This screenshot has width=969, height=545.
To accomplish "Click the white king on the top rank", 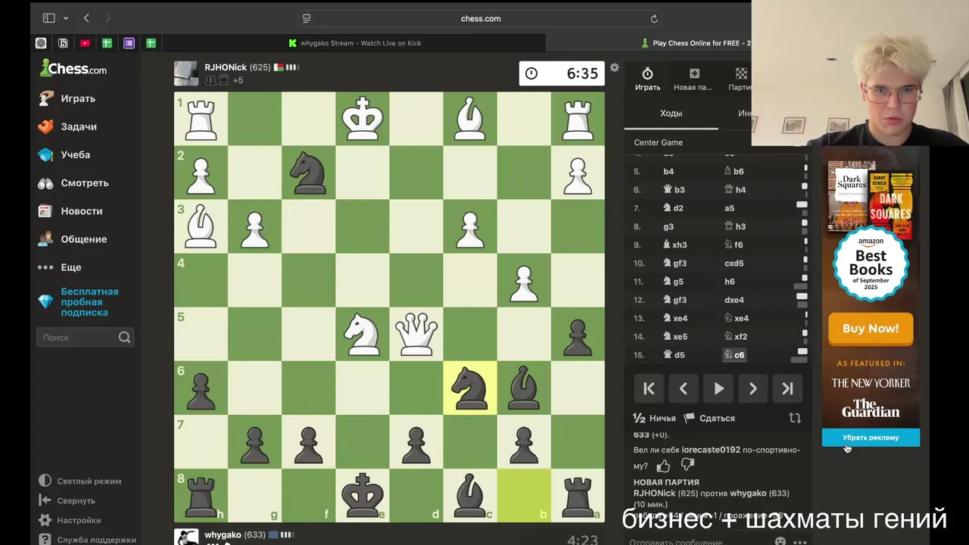I will tap(363, 119).
